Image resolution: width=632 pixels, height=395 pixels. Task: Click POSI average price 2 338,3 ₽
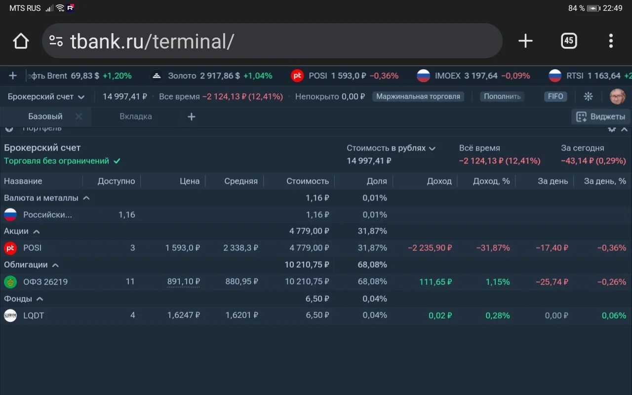tap(240, 248)
